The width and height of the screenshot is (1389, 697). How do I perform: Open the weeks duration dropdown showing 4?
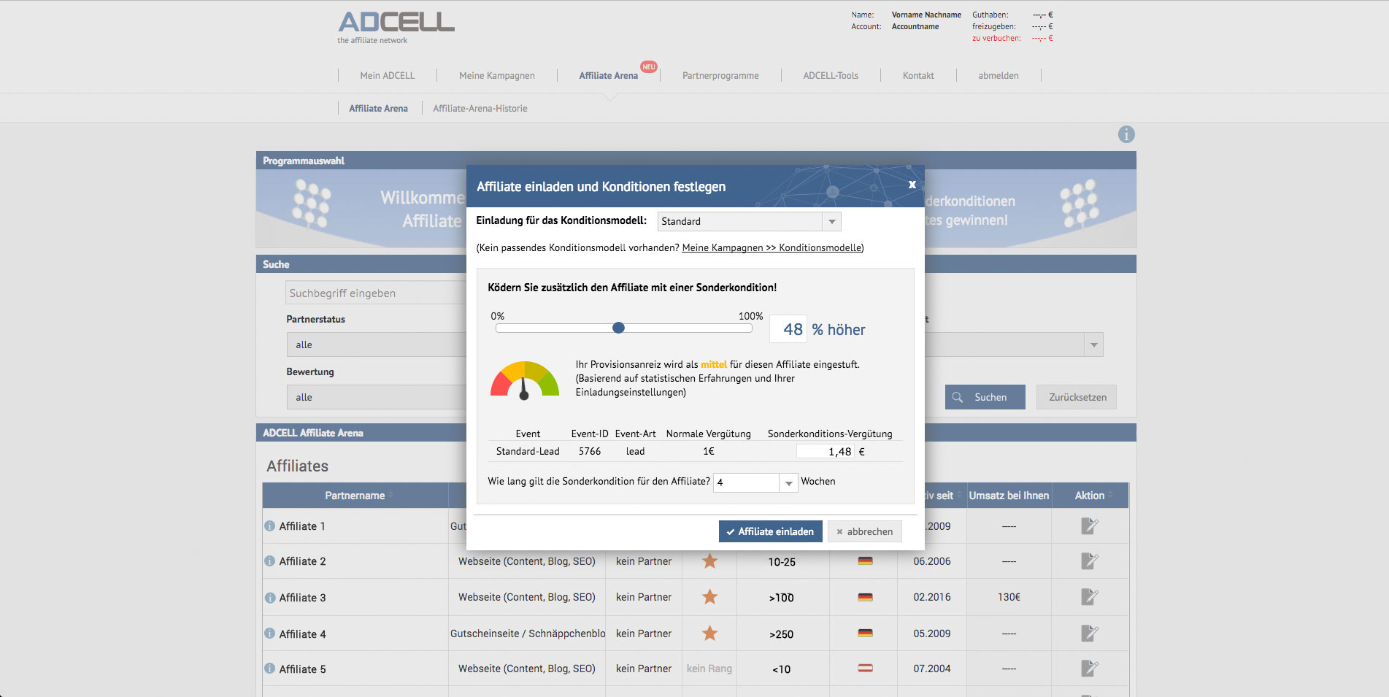[755, 482]
